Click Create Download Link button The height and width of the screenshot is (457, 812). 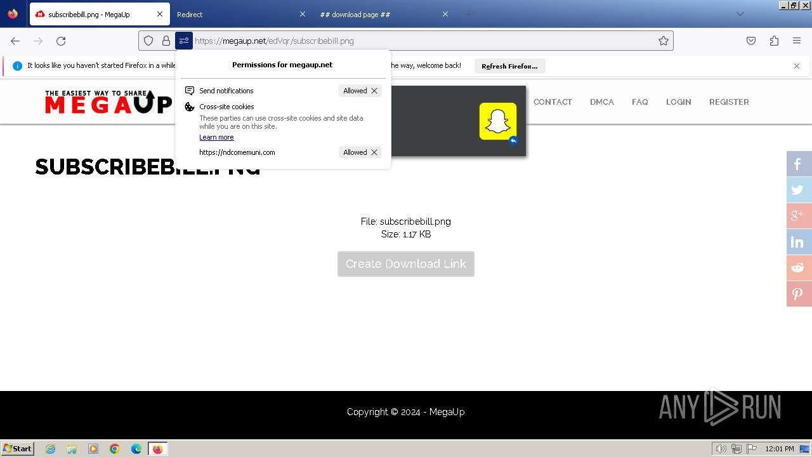click(406, 264)
